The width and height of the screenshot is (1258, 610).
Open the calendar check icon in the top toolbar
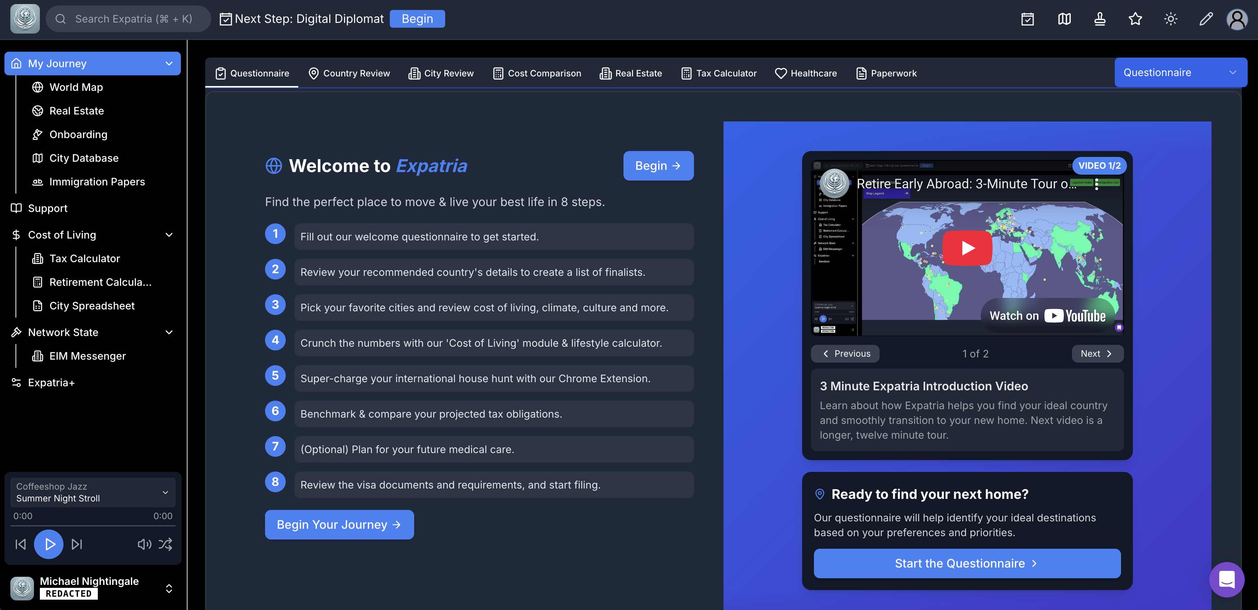coord(1028,19)
